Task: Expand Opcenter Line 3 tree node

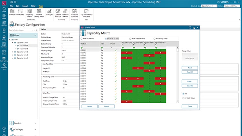Action: 13,55
